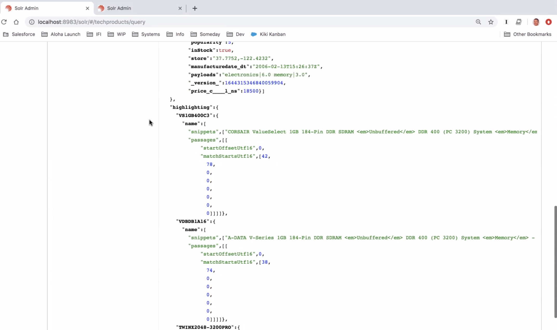Open the Someday bookmark folder
Image resolution: width=557 pixels, height=330 pixels.
tap(205, 34)
